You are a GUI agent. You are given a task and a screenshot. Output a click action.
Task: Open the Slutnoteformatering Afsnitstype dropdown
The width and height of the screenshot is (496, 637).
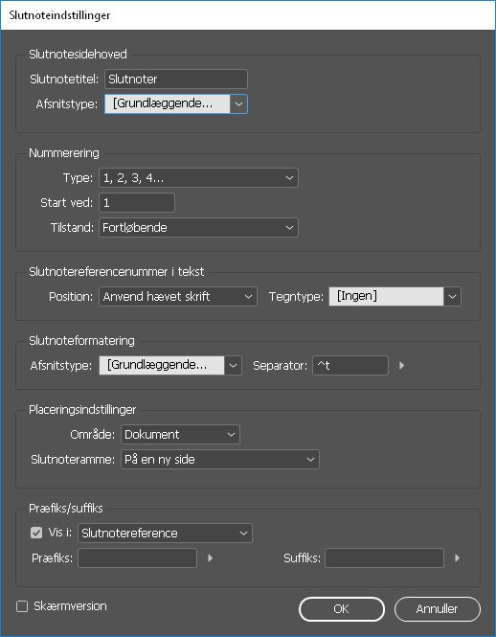pyautogui.click(x=170, y=365)
